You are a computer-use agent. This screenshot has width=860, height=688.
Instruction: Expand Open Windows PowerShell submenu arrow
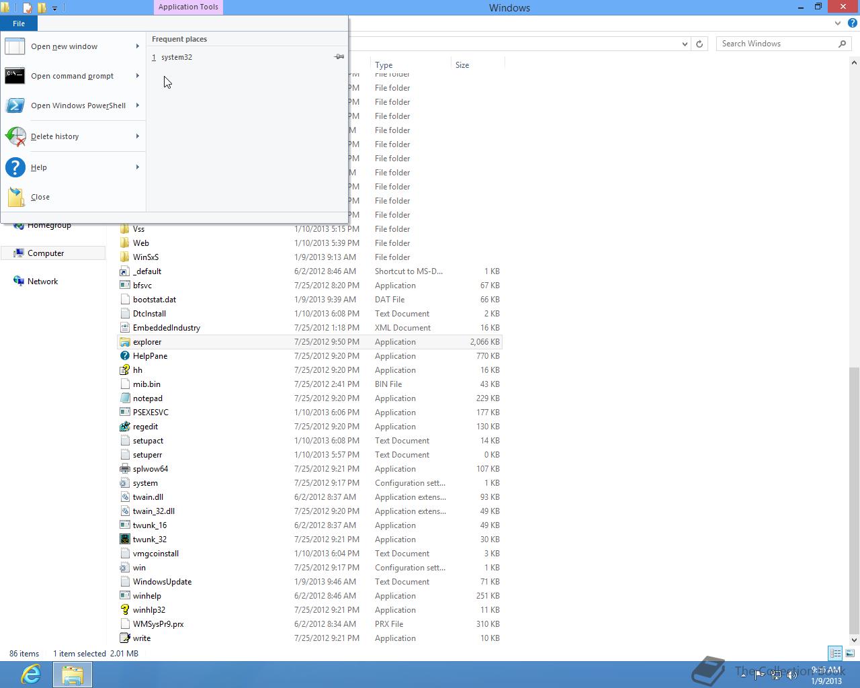point(137,105)
